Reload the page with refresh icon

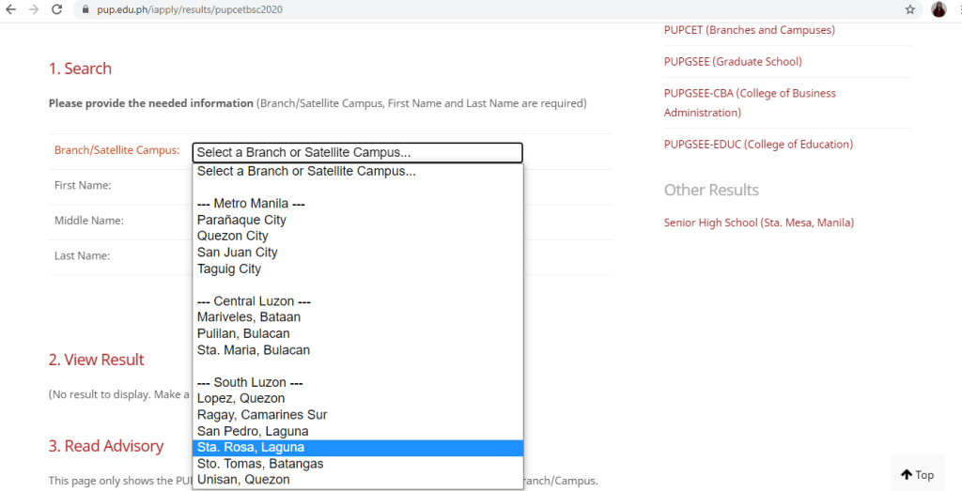(x=57, y=9)
